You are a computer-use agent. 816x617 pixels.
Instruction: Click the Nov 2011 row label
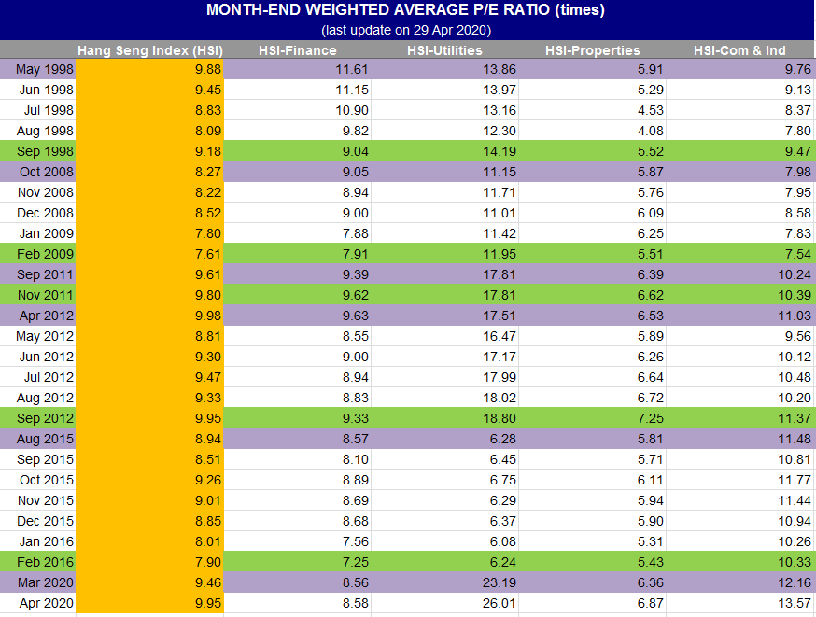(45, 295)
